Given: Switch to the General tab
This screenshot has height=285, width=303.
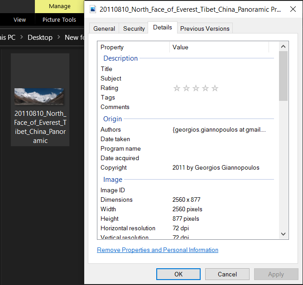Looking at the screenshot, I should (x=104, y=28).
